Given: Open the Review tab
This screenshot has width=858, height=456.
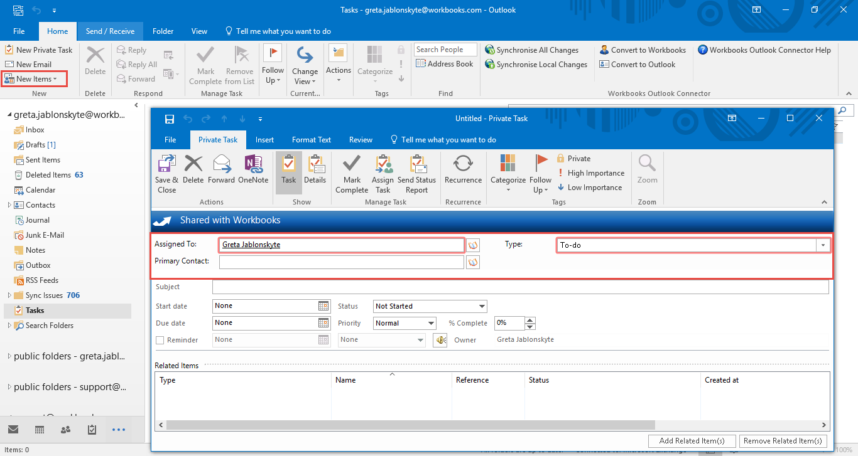Looking at the screenshot, I should (361, 140).
